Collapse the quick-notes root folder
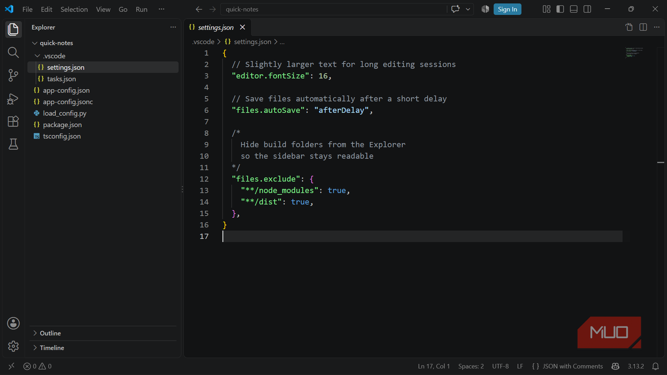The height and width of the screenshot is (375, 667). point(35,43)
